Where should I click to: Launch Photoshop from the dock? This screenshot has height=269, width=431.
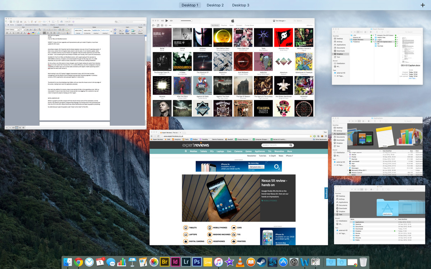coord(197,262)
